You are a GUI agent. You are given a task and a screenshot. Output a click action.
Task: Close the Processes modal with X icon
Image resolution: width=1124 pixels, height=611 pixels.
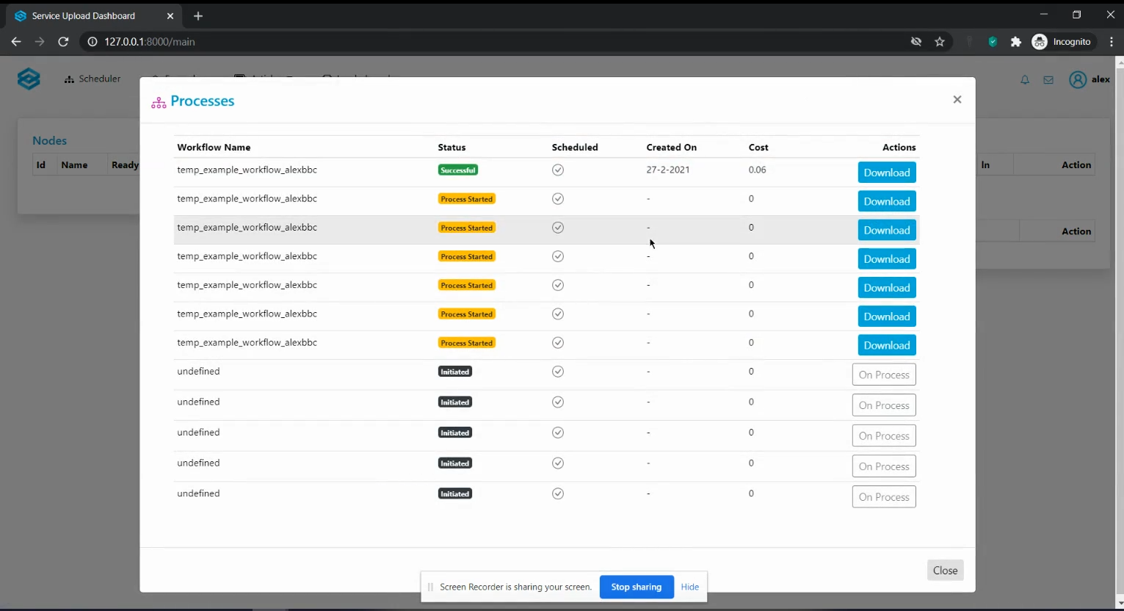pyautogui.click(x=957, y=100)
